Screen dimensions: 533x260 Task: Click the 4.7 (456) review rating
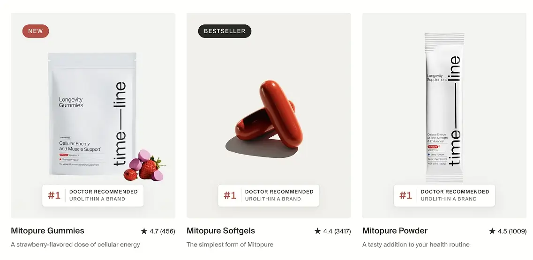coord(162,231)
